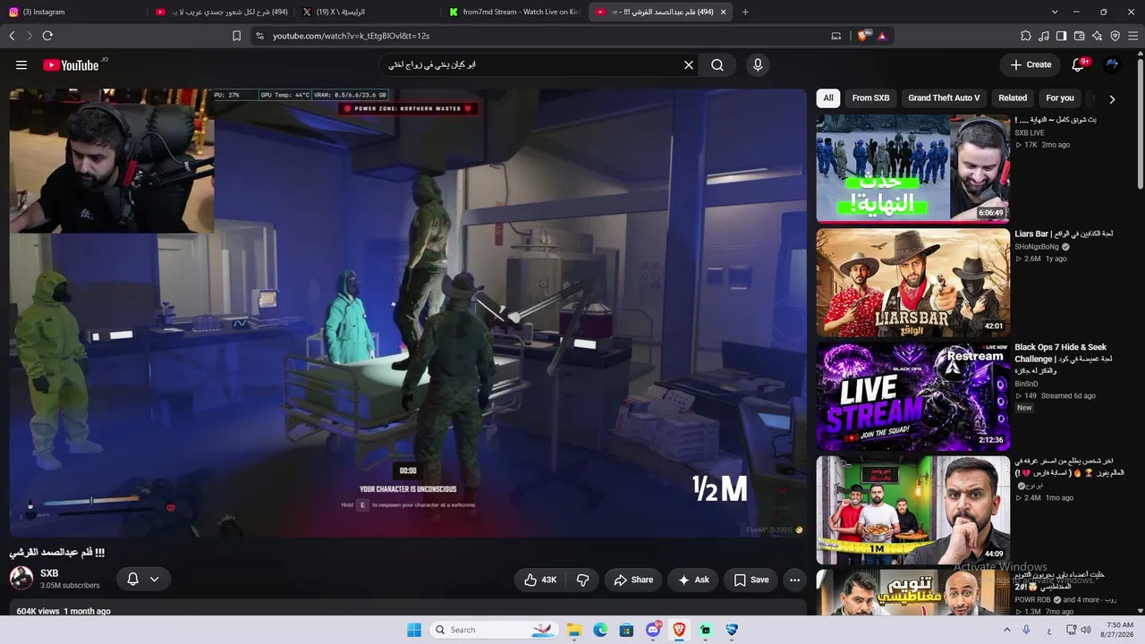The height and width of the screenshot is (644, 1145).
Task: Open the tab search dropdown arrow
Action: click(x=1055, y=12)
